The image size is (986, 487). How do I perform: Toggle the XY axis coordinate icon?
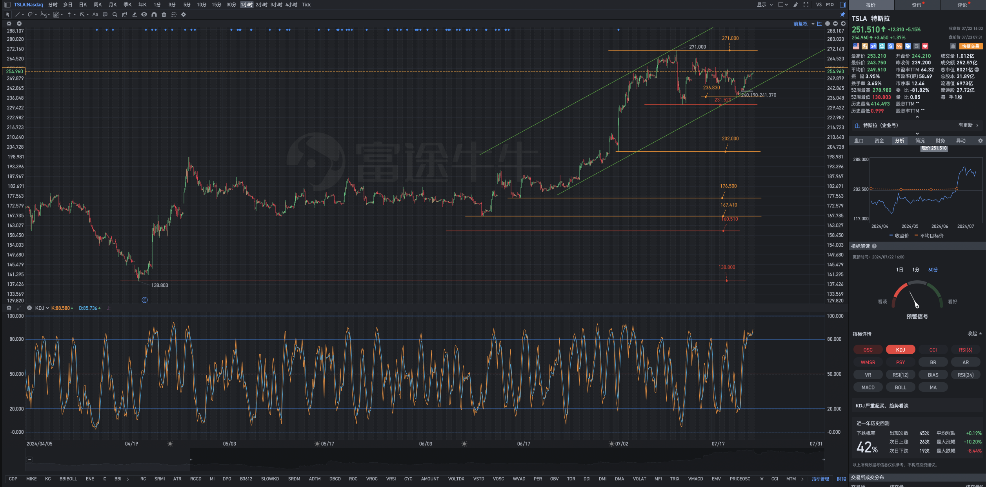[819, 24]
